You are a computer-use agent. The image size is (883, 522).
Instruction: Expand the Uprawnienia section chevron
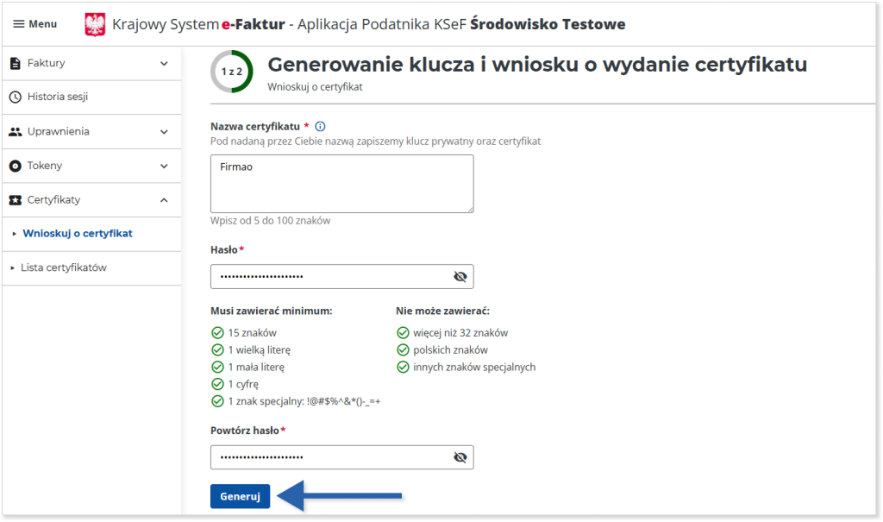[164, 132]
